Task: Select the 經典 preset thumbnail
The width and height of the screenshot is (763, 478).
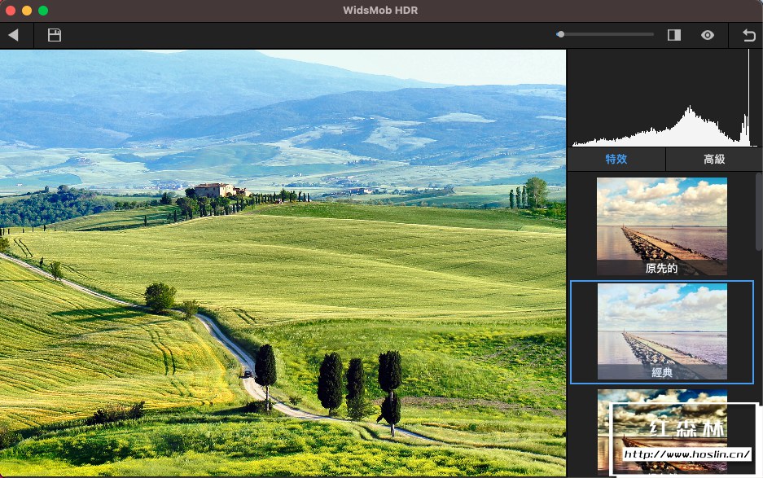Action: click(x=662, y=331)
